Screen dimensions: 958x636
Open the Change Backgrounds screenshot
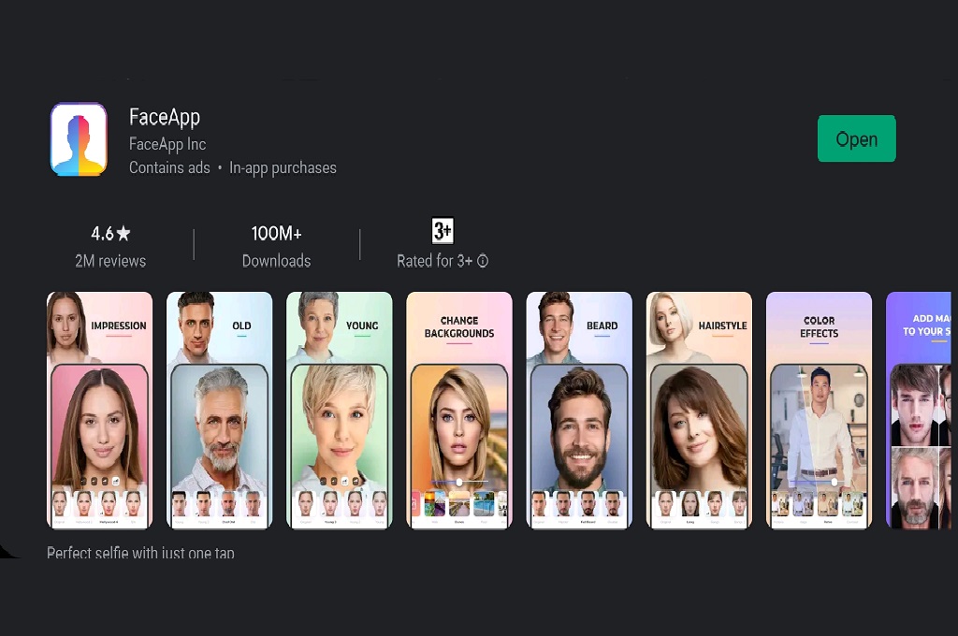click(458, 410)
